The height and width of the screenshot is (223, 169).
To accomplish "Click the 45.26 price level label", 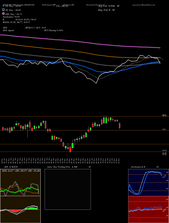I will [x=164, y=150].
